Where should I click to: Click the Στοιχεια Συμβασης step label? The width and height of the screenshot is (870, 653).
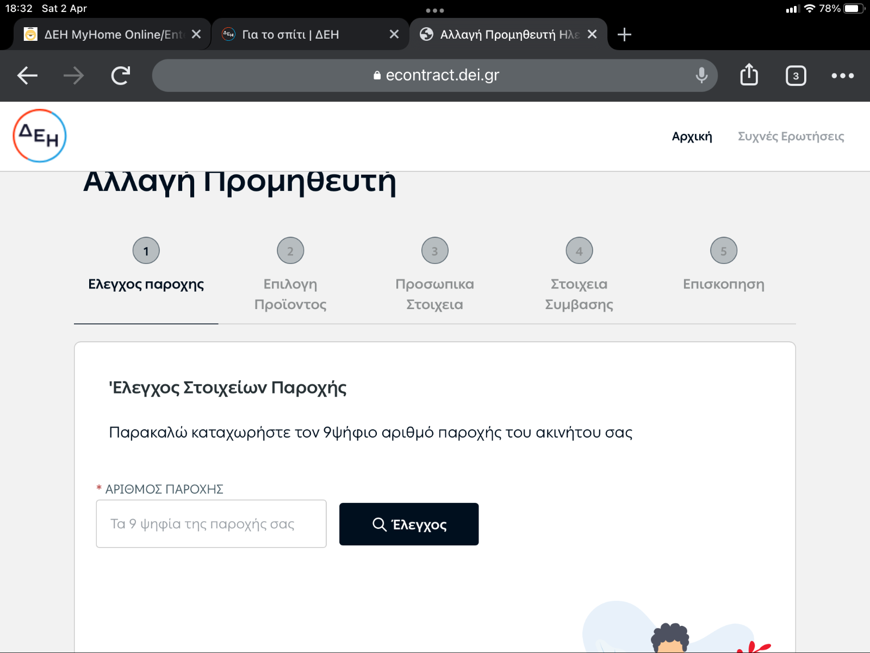coord(579,294)
